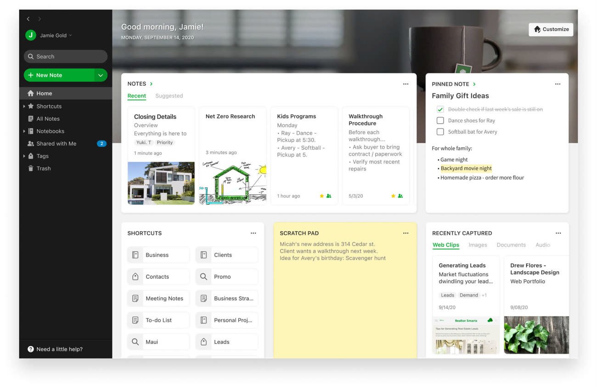Click the Customize button

point(551,29)
